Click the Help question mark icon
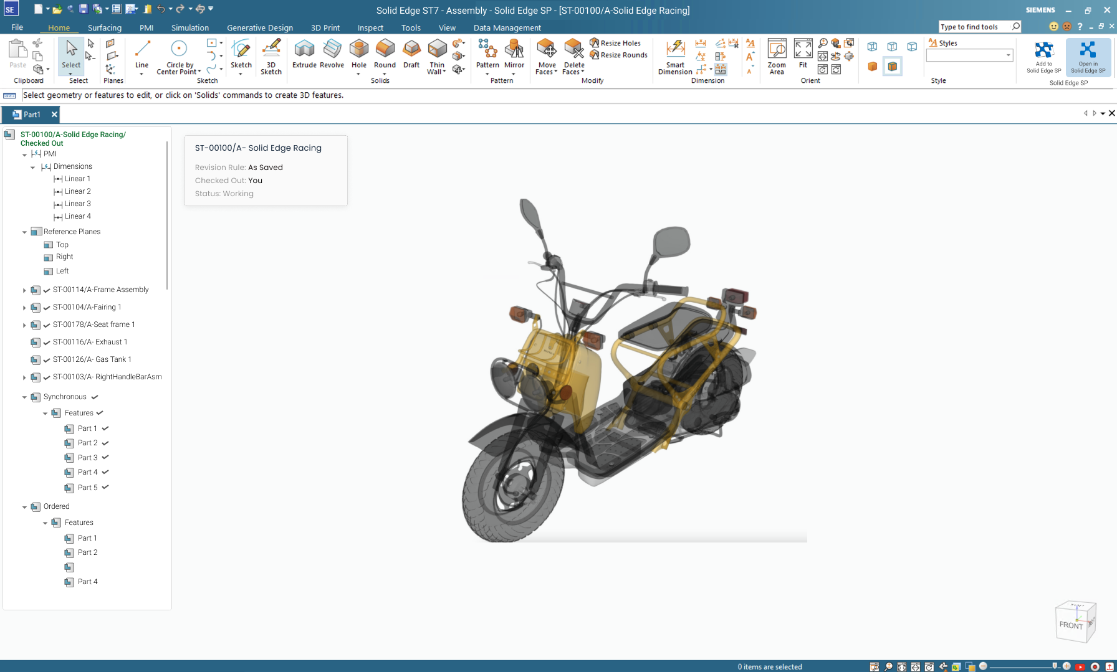The height and width of the screenshot is (672, 1117). pos(1080,27)
